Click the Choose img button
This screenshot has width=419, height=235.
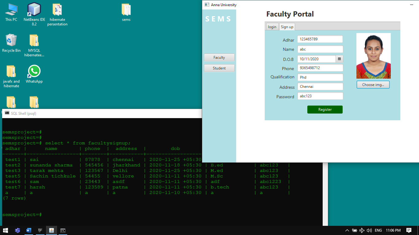[373, 84]
